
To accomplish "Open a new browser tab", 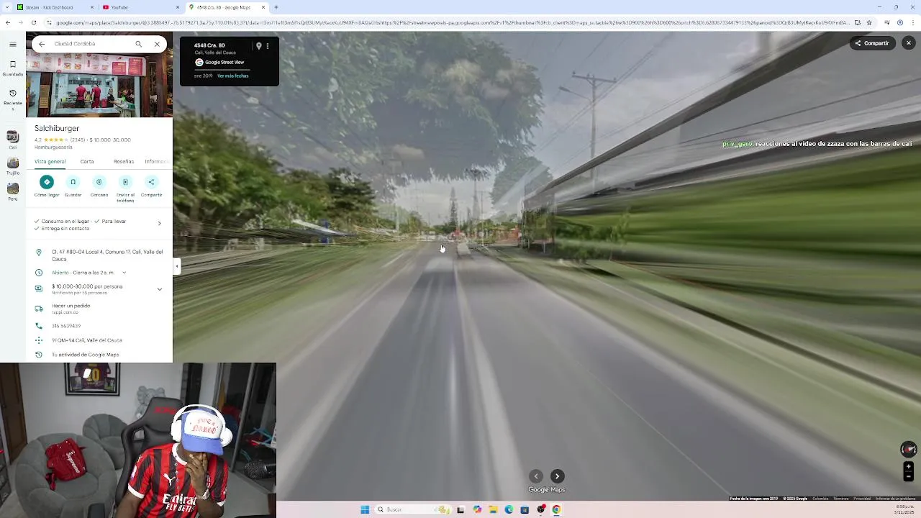I will [x=276, y=7].
